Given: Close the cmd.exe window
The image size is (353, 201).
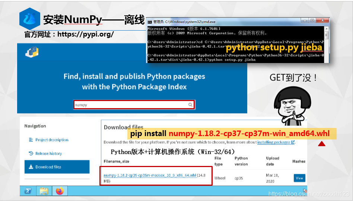Looking at the screenshot, I should point(322,20).
